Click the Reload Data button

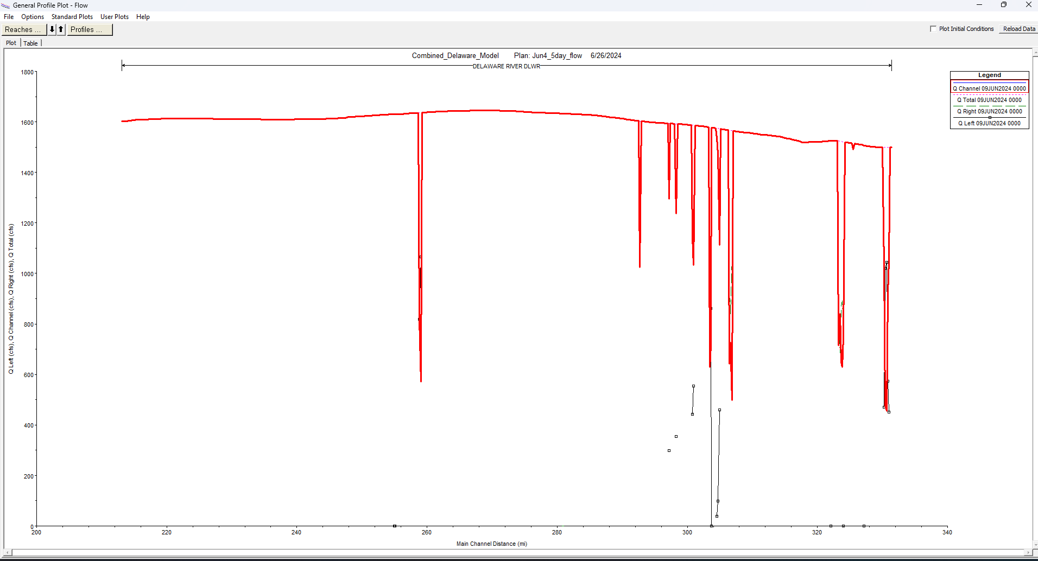pyautogui.click(x=1019, y=29)
